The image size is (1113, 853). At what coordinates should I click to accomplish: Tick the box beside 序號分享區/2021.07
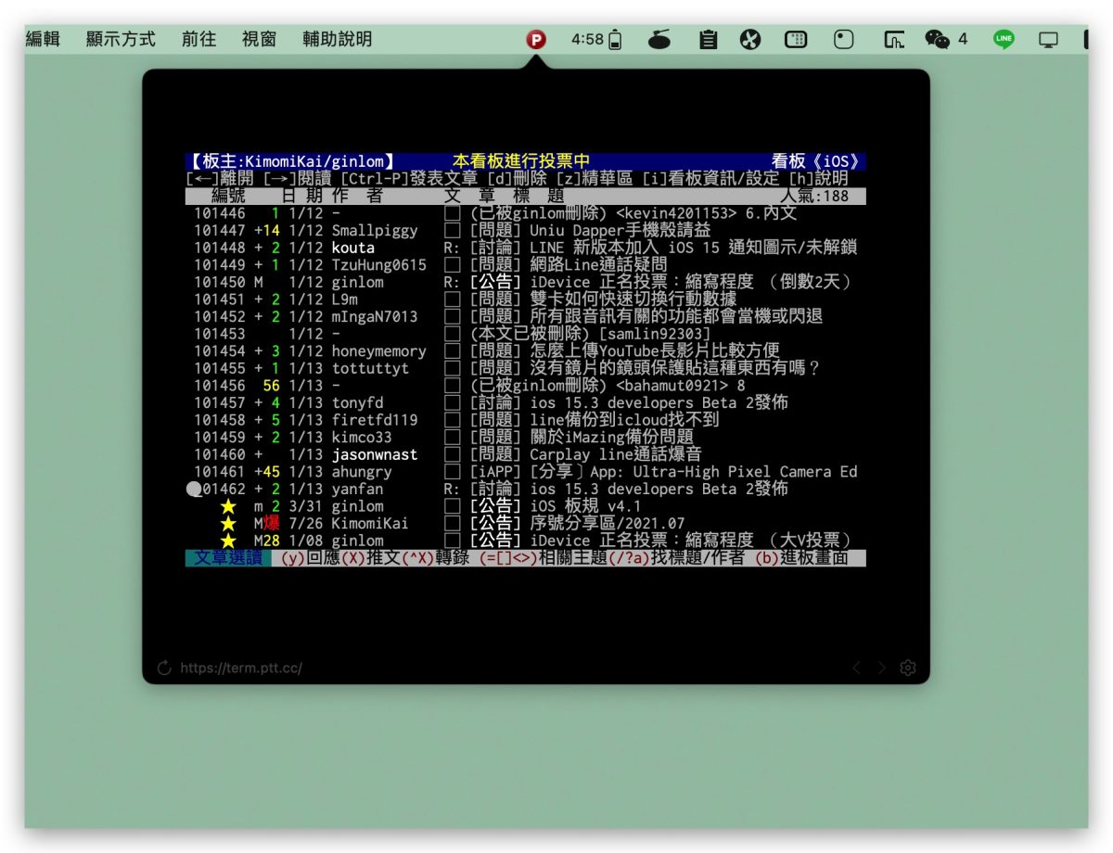[453, 524]
